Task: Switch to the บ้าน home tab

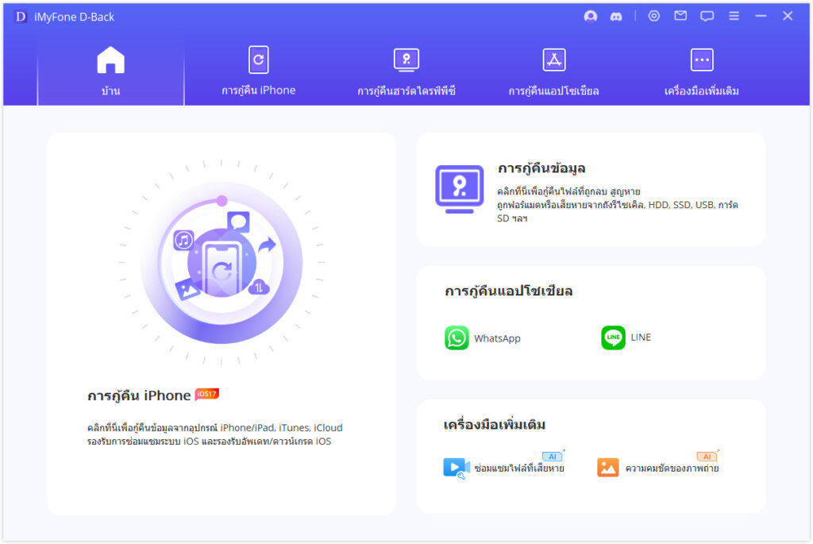Action: (x=110, y=72)
